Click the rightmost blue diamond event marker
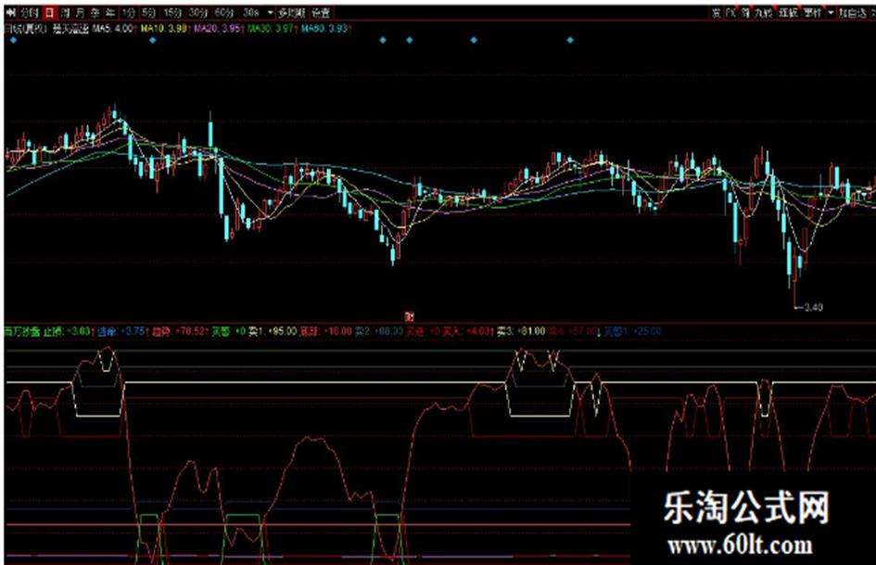Screen dimensions: 876x565 (570, 40)
